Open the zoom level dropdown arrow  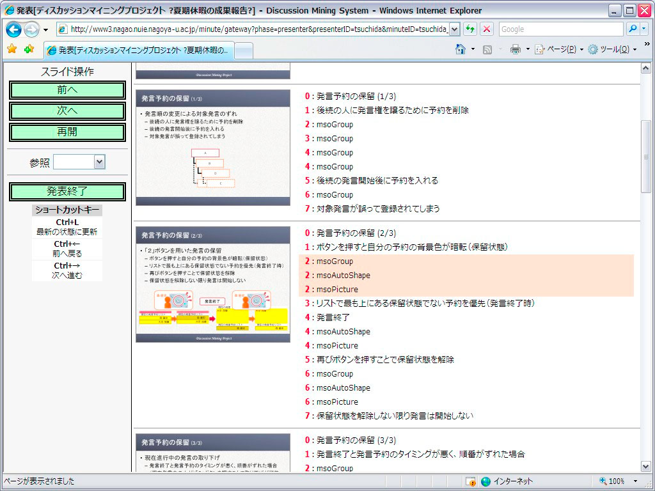[x=635, y=481]
